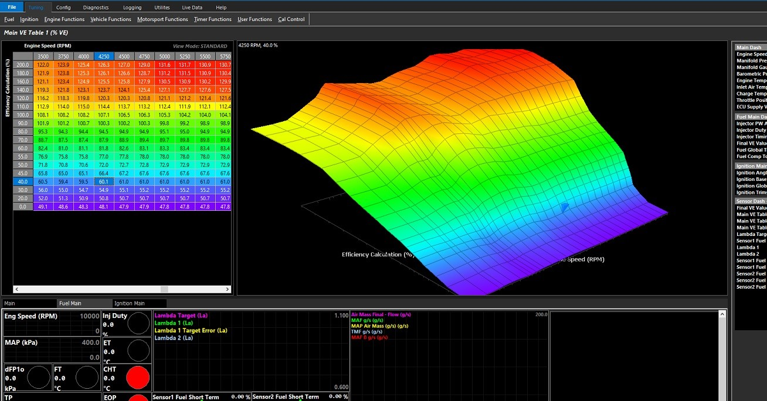Open the Diagnostics menu

pos(96,8)
